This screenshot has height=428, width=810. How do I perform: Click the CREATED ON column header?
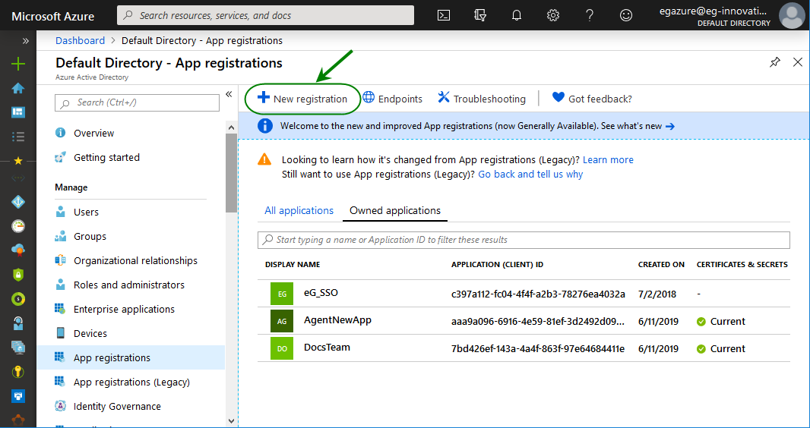661,265
